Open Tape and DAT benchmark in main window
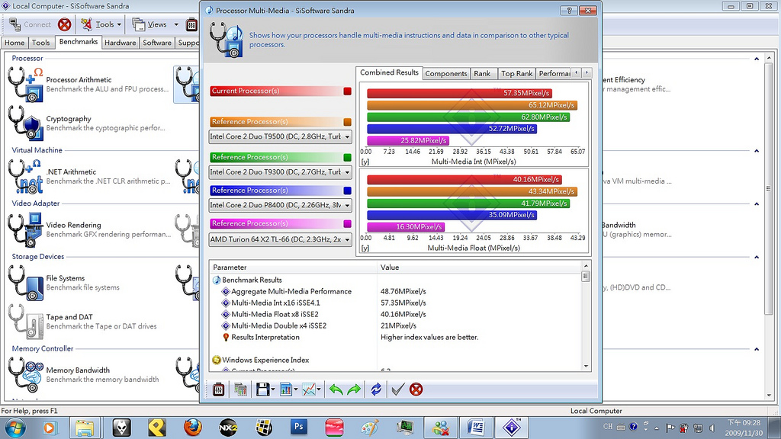This screenshot has height=439, width=781. 83,322
